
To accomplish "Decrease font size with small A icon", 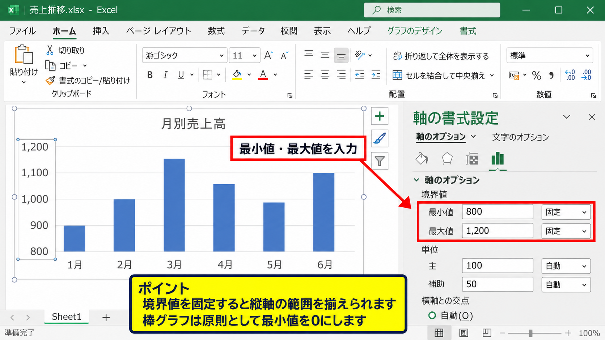I will click(x=285, y=55).
